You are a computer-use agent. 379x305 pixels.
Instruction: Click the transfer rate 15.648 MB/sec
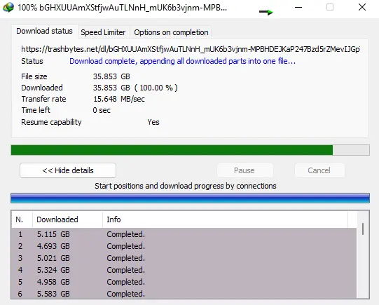tap(119, 99)
